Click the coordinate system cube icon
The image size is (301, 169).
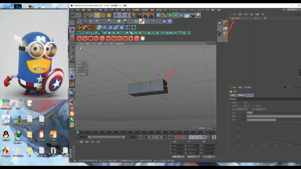[x=133, y=15]
